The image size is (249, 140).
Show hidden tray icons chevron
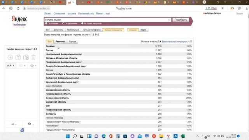tap(198, 136)
